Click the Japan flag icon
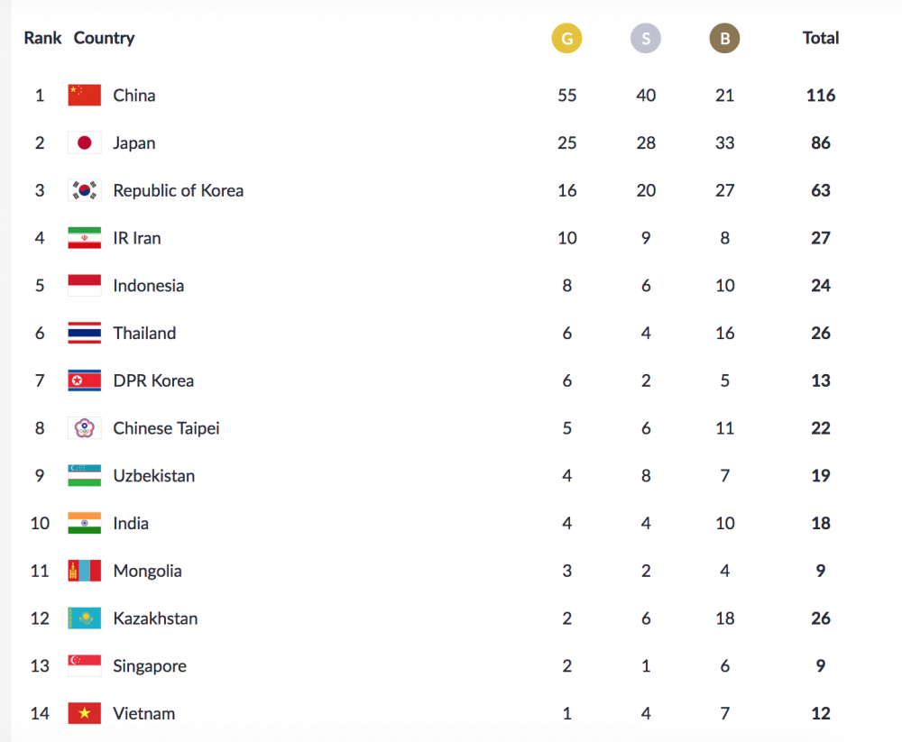 pyautogui.click(x=84, y=143)
